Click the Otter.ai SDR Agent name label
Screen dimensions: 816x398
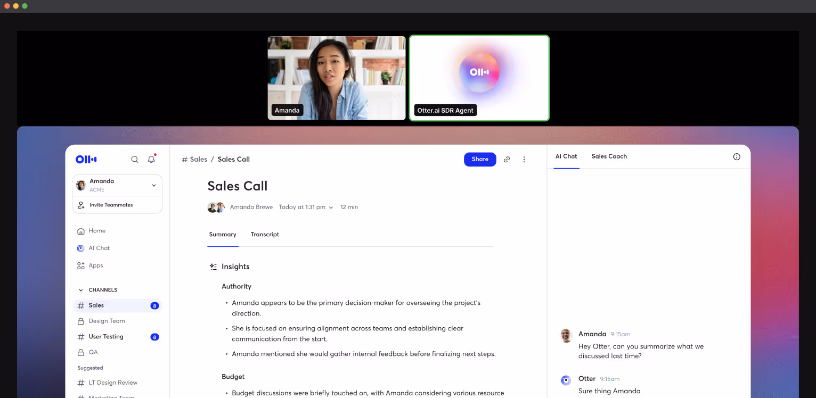click(x=445, y=111)
